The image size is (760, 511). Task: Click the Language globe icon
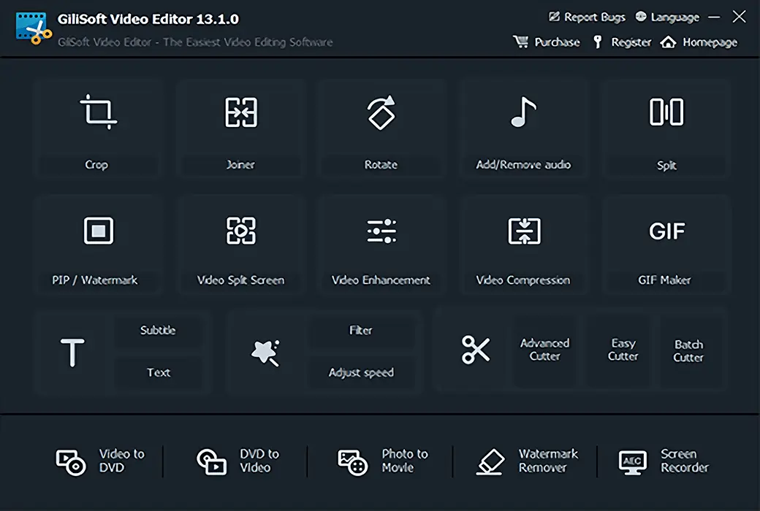[641, 17]
